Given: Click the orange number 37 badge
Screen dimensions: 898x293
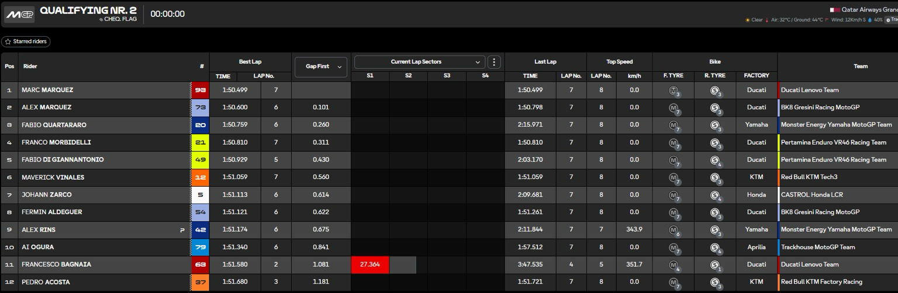Looking at the screenshot, I should click(x=200, y=282).
